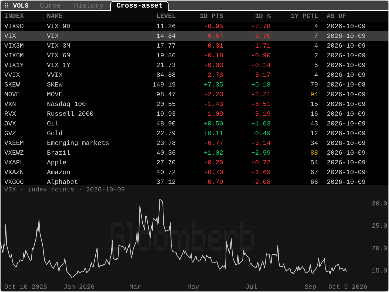Click the MOVE percentile value 94
This screenshot has height=292, width=389.
click(314, 94)
